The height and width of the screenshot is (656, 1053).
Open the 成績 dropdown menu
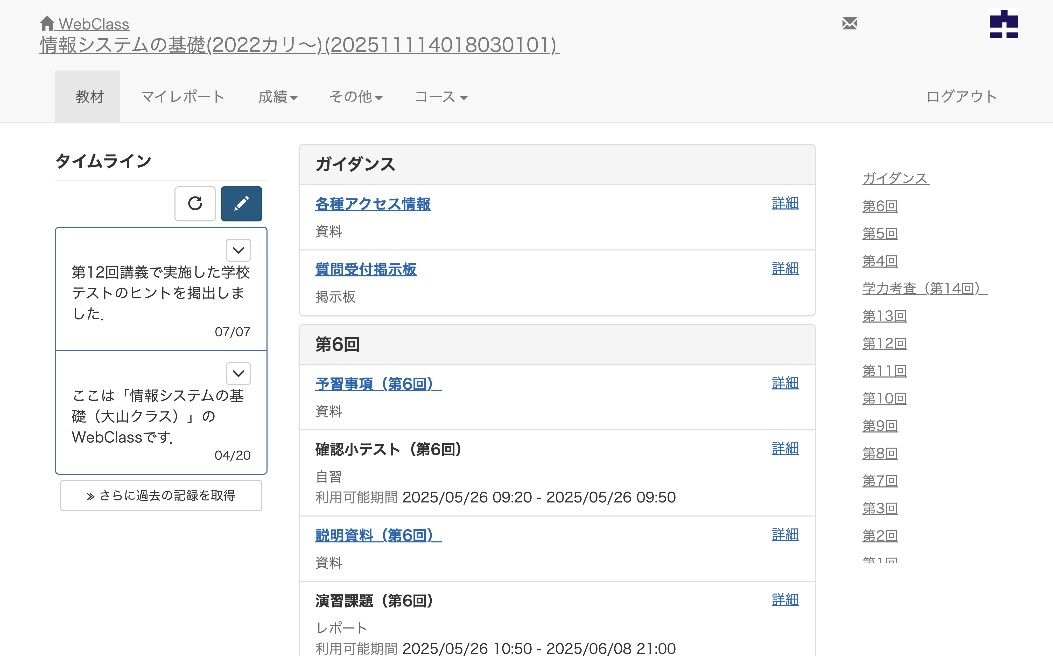278,97
